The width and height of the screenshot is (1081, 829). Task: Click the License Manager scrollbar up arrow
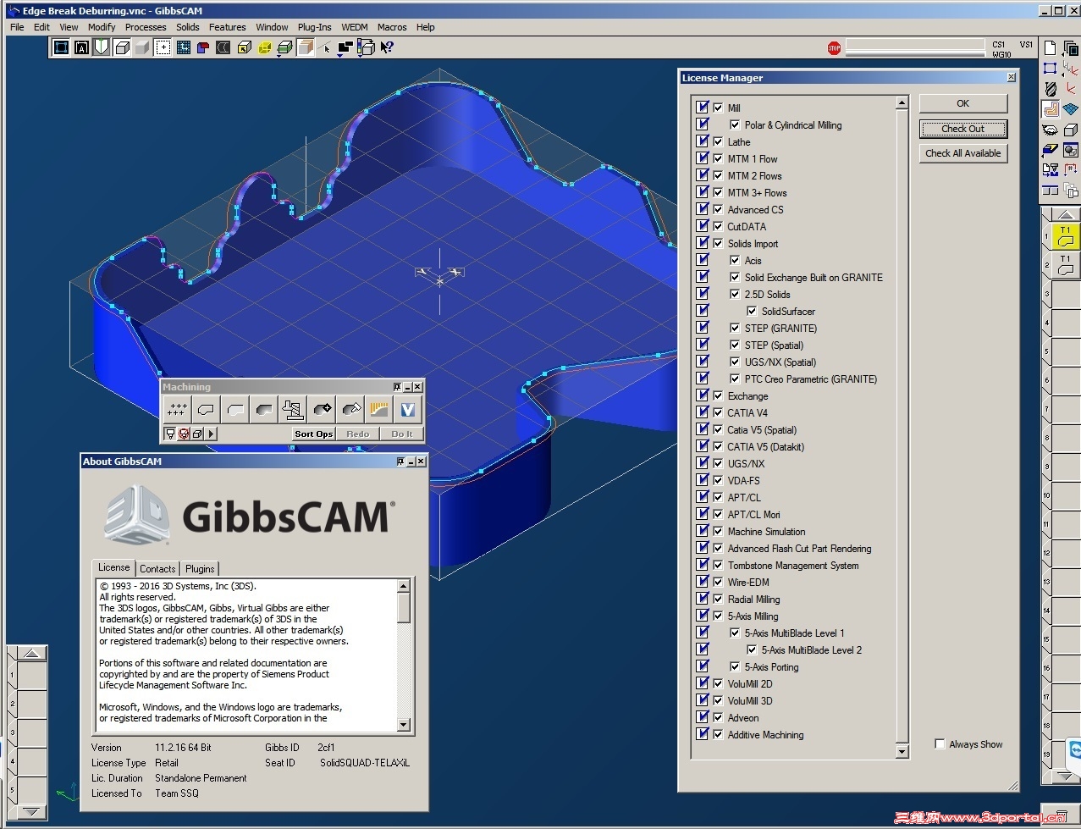pyautogui.click(x=902, y=102)
